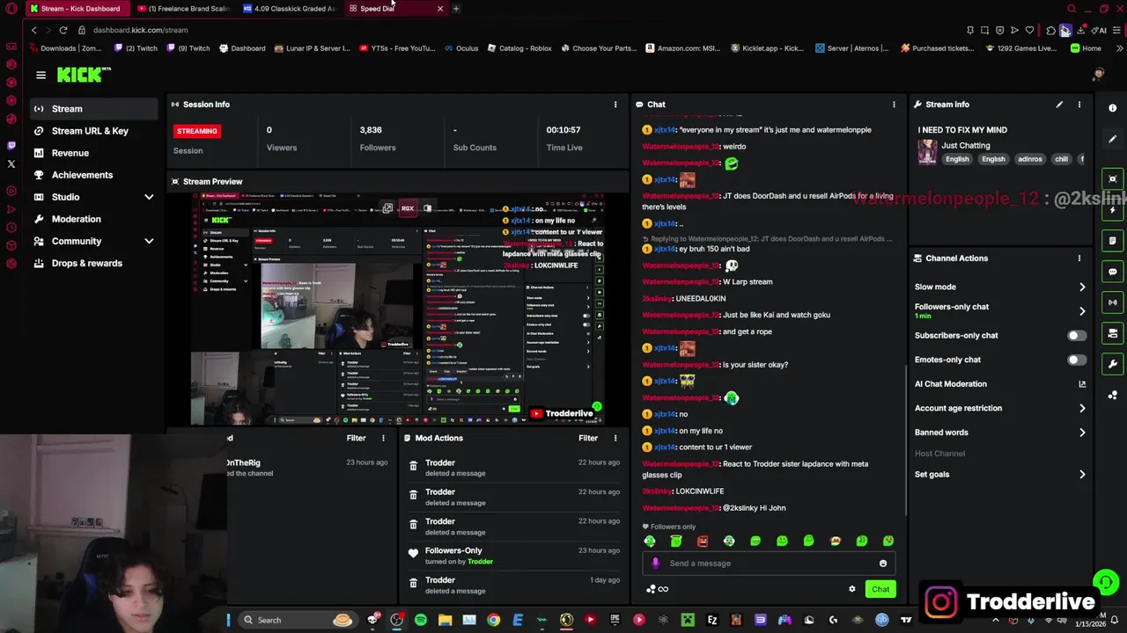This screenshot has height=633, width=1127.
Task: Insert the red angry emote
Action: [703, 542]
